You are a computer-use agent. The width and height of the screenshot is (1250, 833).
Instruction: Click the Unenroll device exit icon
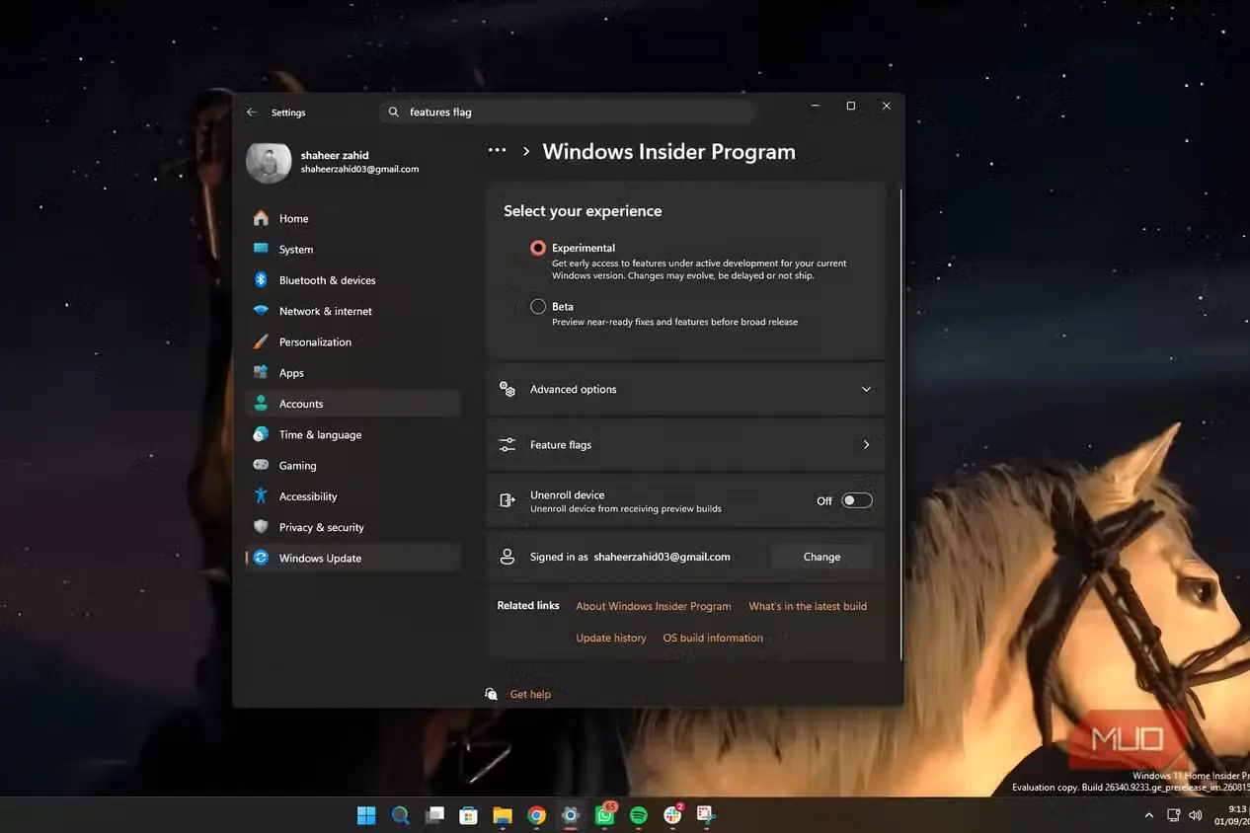tap(508, 500)
